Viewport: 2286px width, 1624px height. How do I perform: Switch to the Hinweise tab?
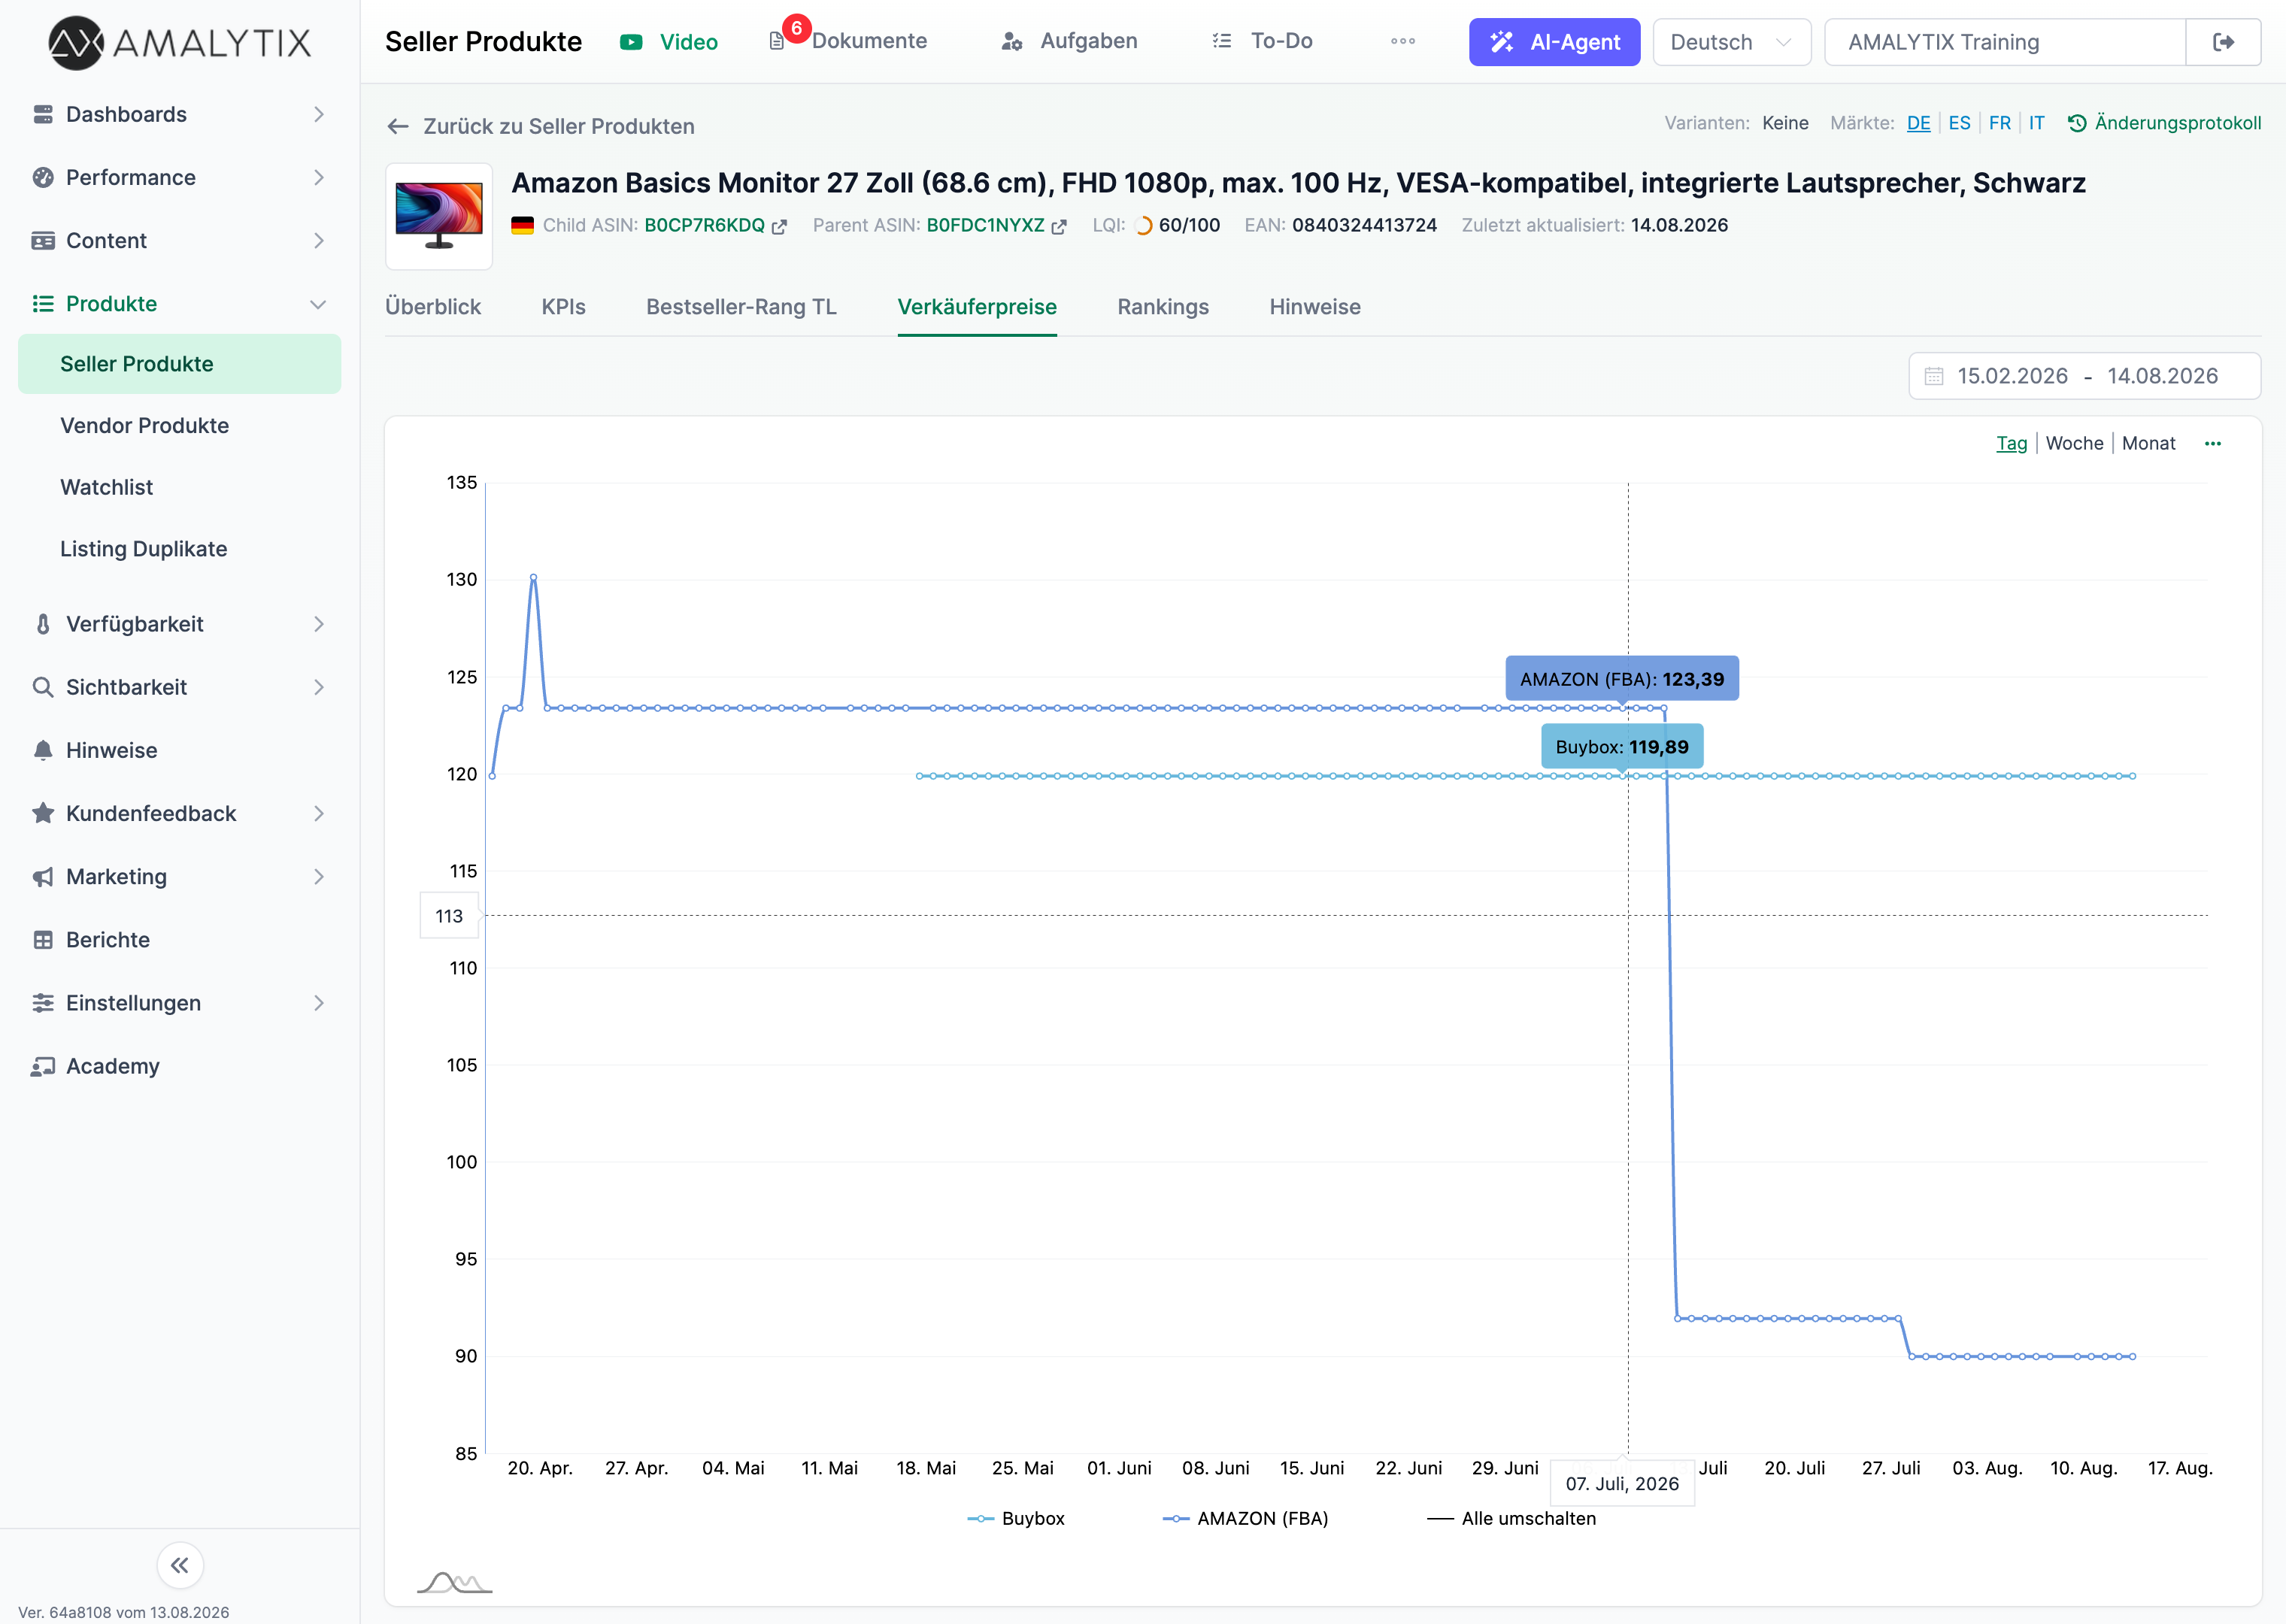coord(1315,307)
